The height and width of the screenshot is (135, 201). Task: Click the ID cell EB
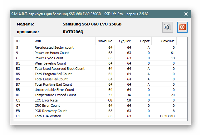[18, 111]
